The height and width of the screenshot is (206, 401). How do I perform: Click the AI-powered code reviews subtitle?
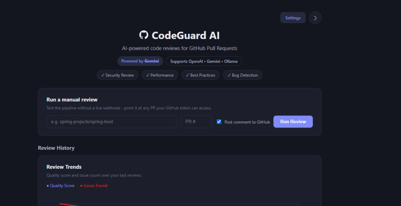tap(180, 48)
